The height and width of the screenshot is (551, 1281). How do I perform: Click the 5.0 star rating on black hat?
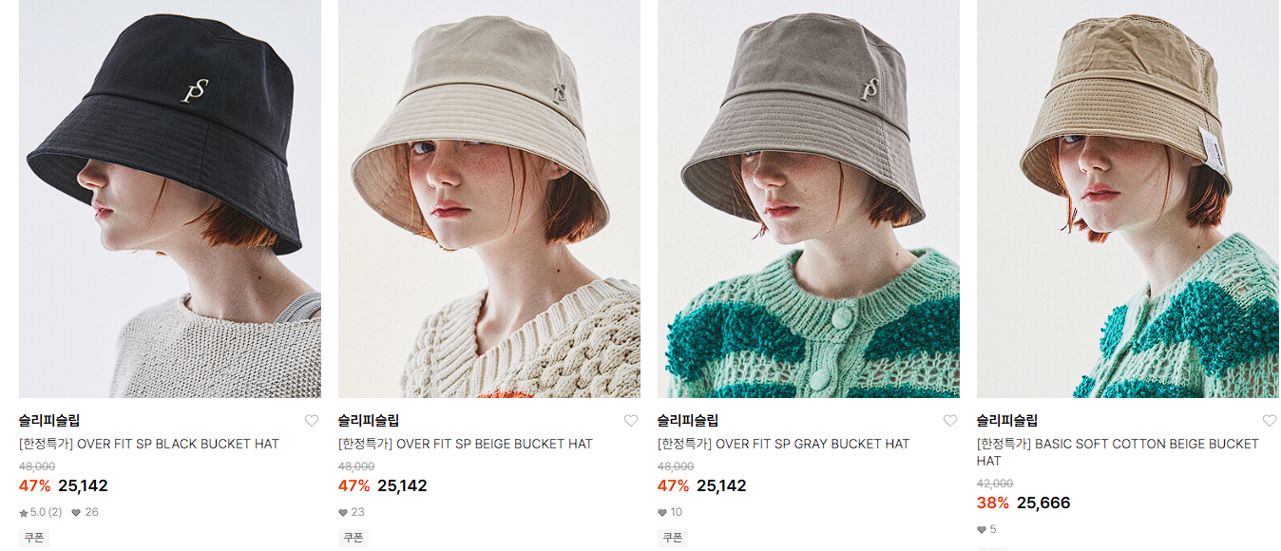tap(40, 512)
